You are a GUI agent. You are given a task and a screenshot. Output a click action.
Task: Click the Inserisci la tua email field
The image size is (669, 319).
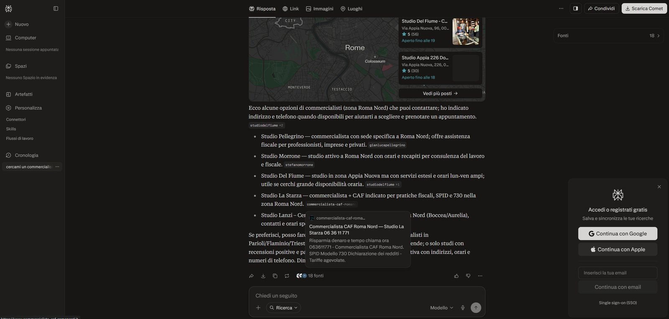pyautogui.click(x=618, y=273)
